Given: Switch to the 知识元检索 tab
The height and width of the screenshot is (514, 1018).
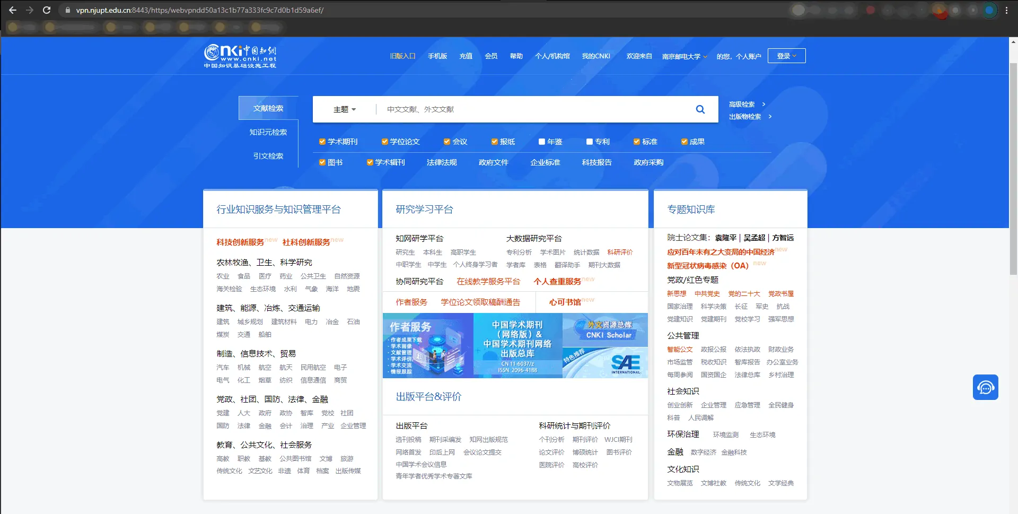Looking at the screenshot, I should (x=268, y=132).
